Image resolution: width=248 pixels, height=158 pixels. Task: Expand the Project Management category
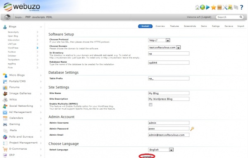41,143
